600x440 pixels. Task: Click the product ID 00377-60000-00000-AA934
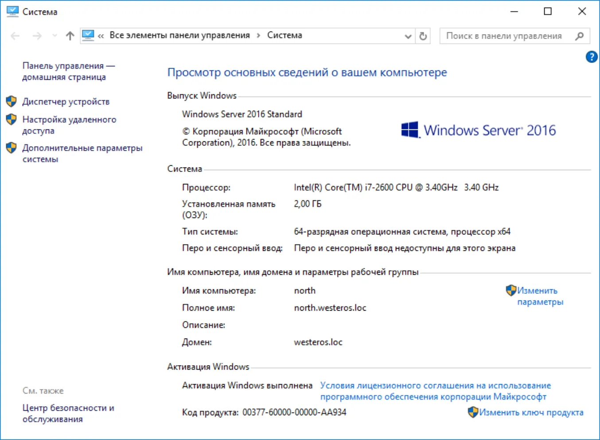point(294,412)
